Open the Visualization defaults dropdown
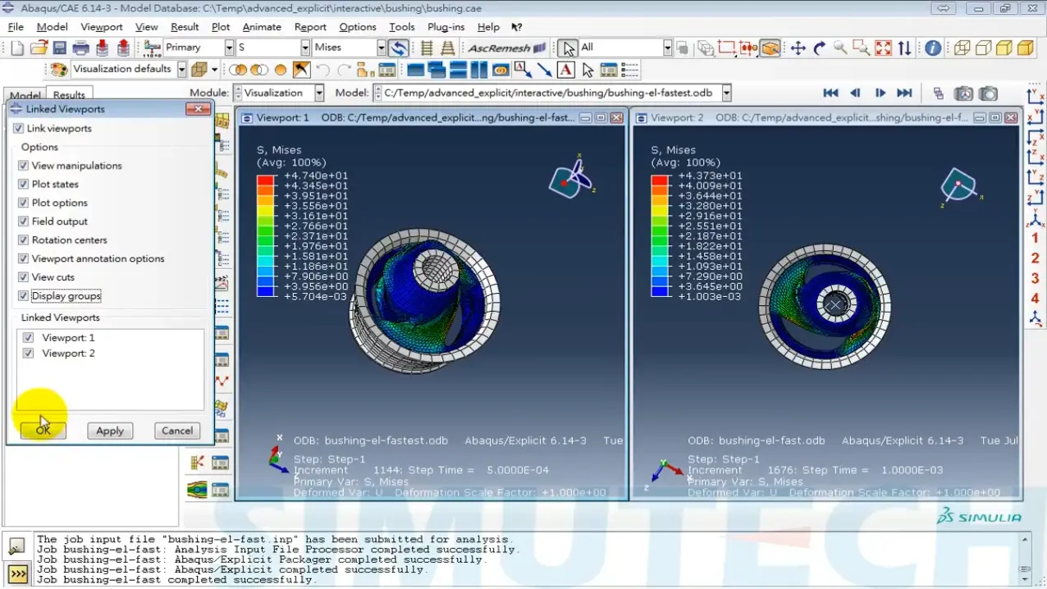Screen dimensions: 1047x589 tap(182, 70)
